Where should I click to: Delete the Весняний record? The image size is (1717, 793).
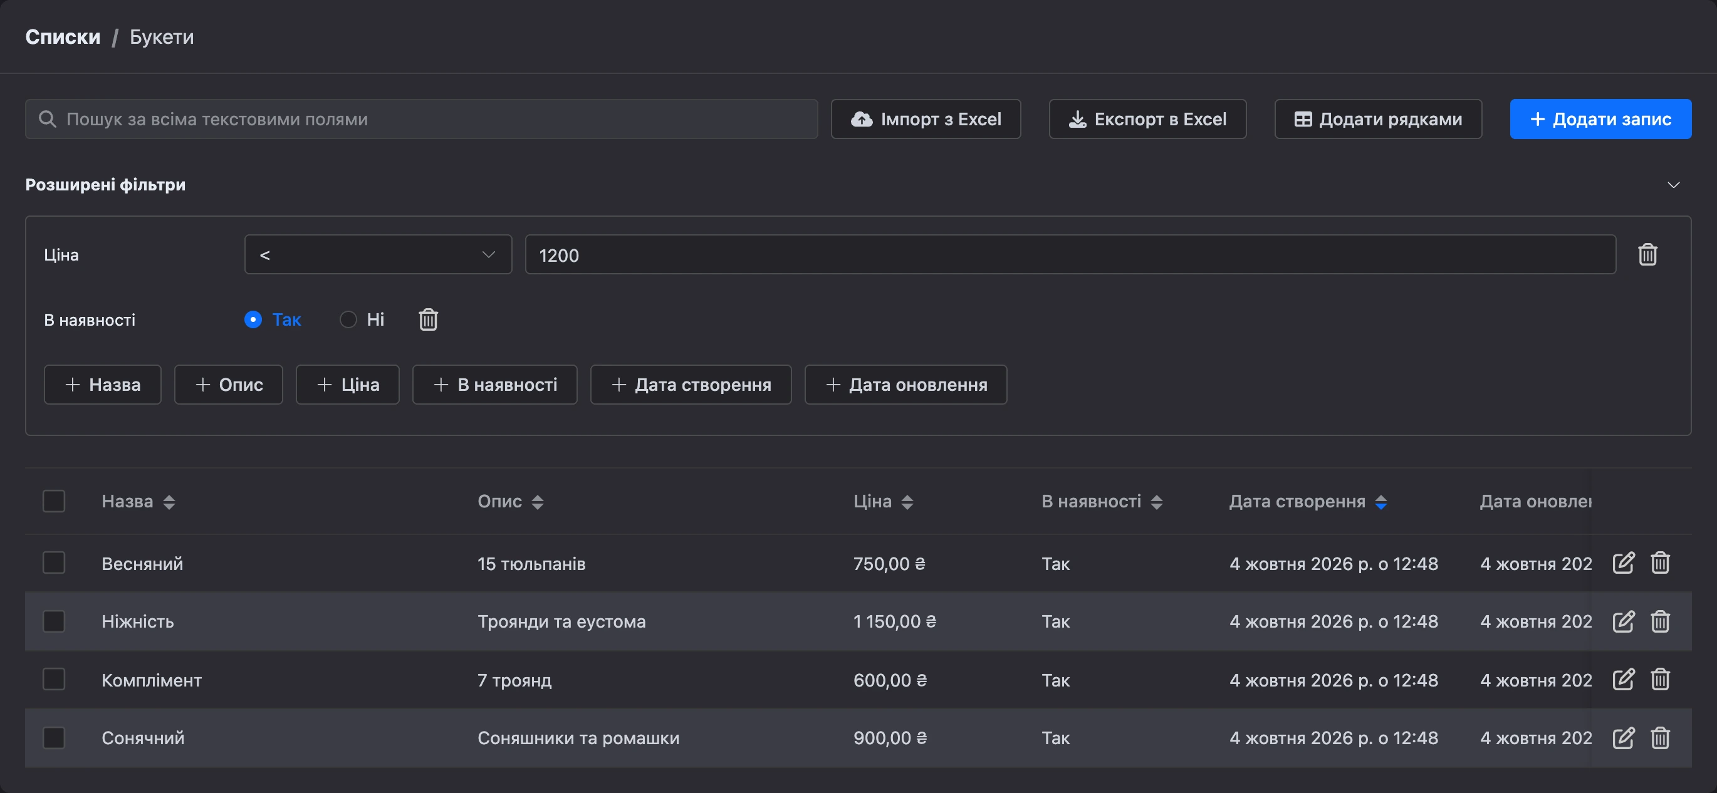(x=1660, y=562)
